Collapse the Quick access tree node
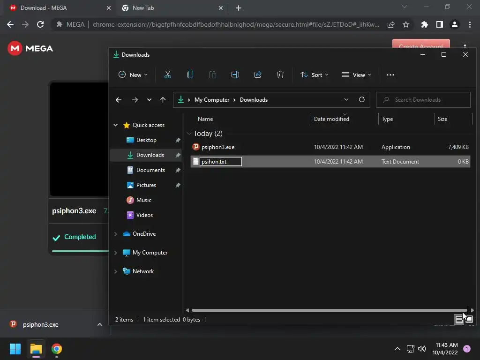 pyautogui.click(x=115, y=125)
